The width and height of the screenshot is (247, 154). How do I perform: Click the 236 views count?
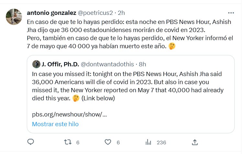pos(161,142)
